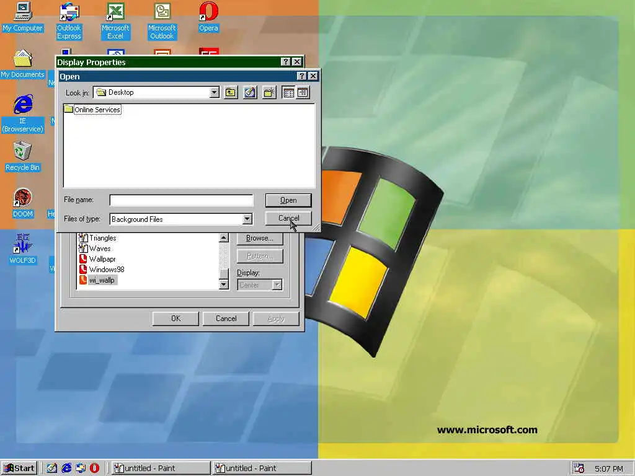635x476 pixels.
Task: Click Show Desktop quick launch icon
Action: [x=52, y=469]
